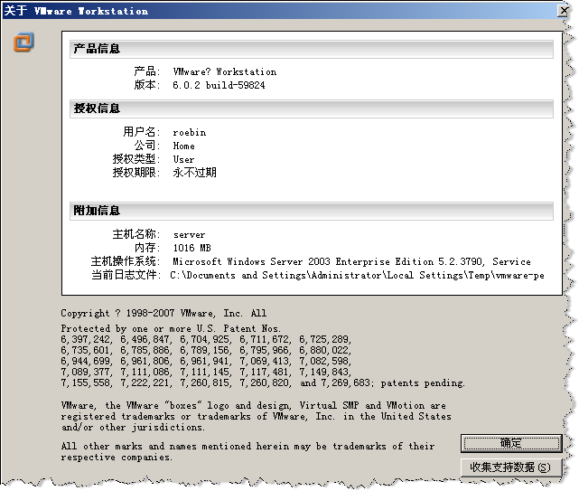Click the license type value User

(x=183, y=159)
